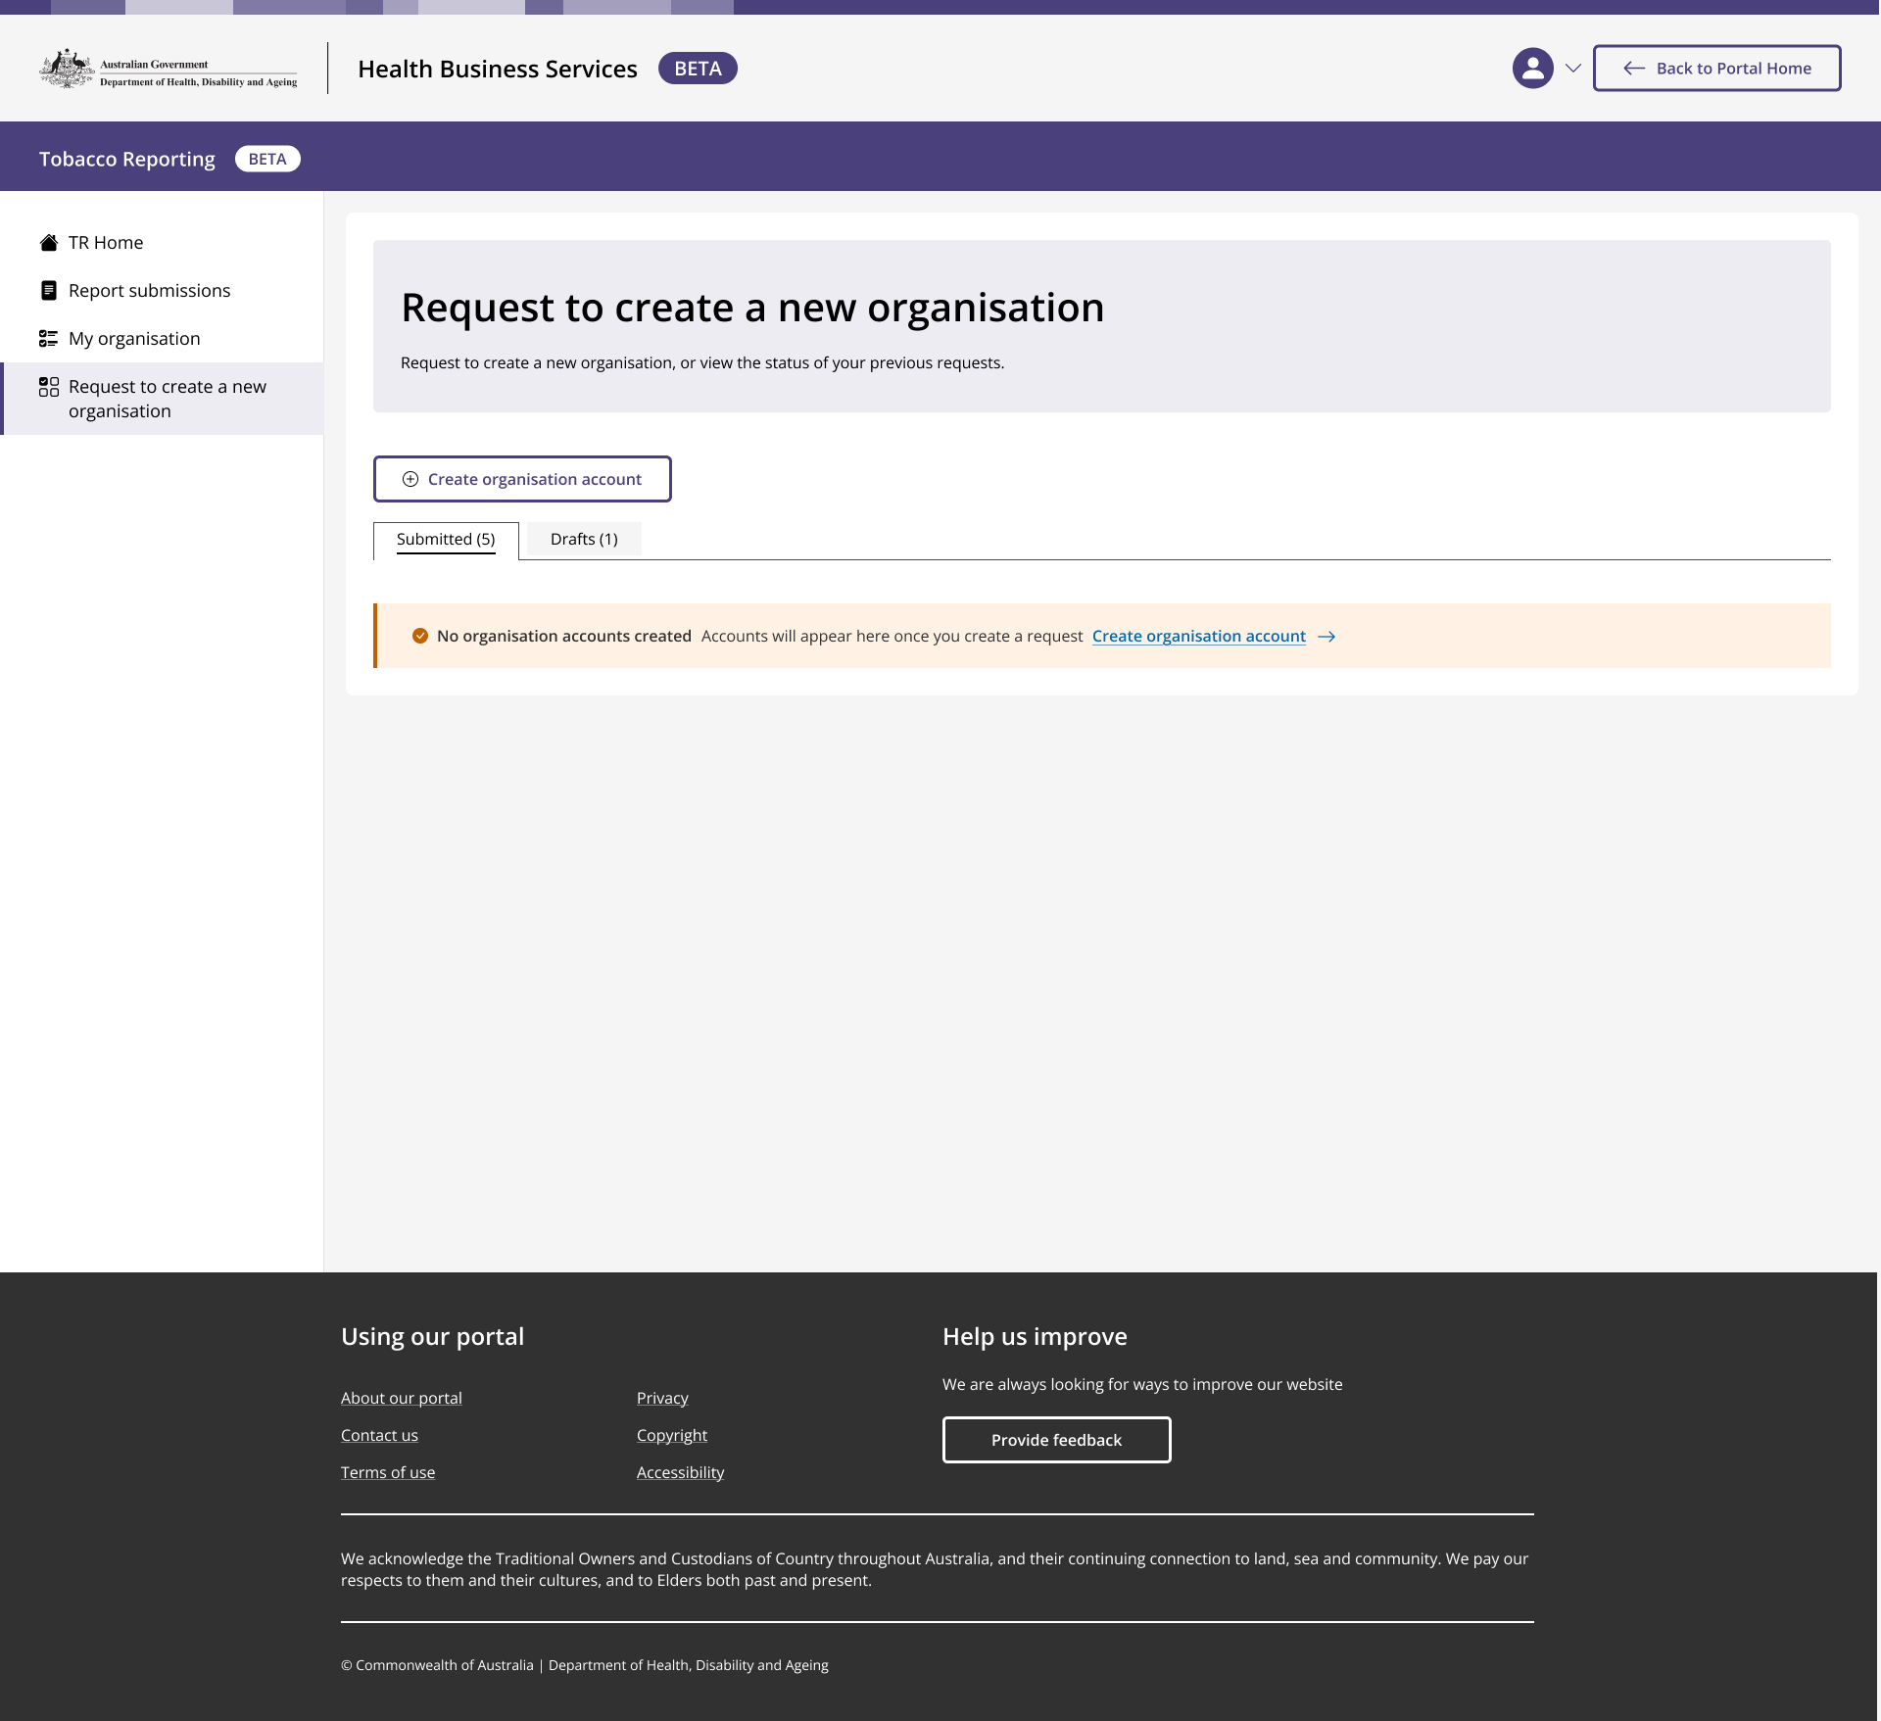1881x1721 pixels.
Task: Switch to the Drafts (1) tab
Action: pos(584,540)
